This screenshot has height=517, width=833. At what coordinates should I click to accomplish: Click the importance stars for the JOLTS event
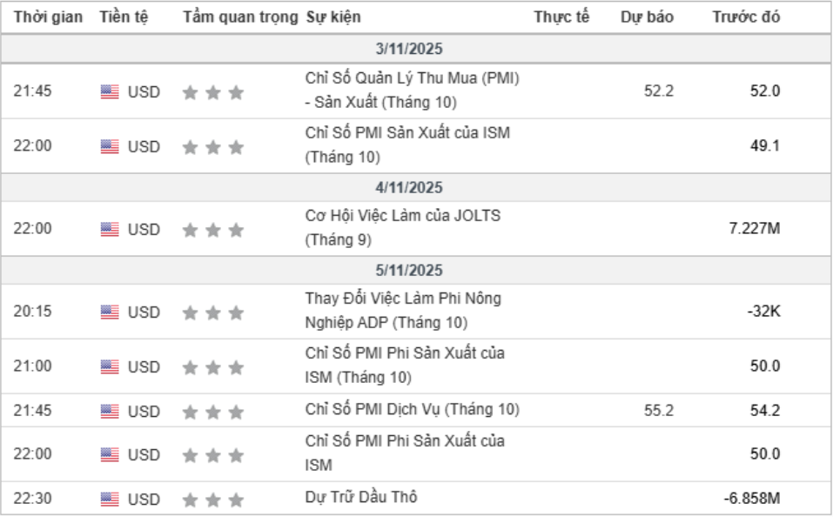click(x=213, y=230)
